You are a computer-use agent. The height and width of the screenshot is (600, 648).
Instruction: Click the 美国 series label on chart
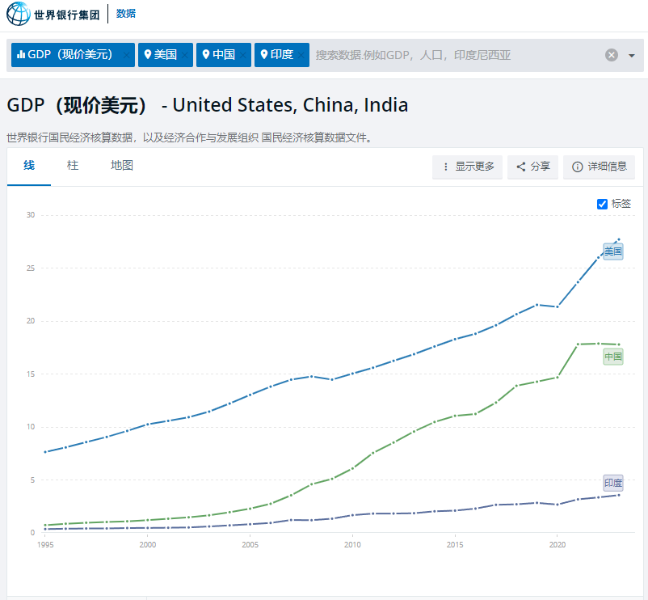613,251
